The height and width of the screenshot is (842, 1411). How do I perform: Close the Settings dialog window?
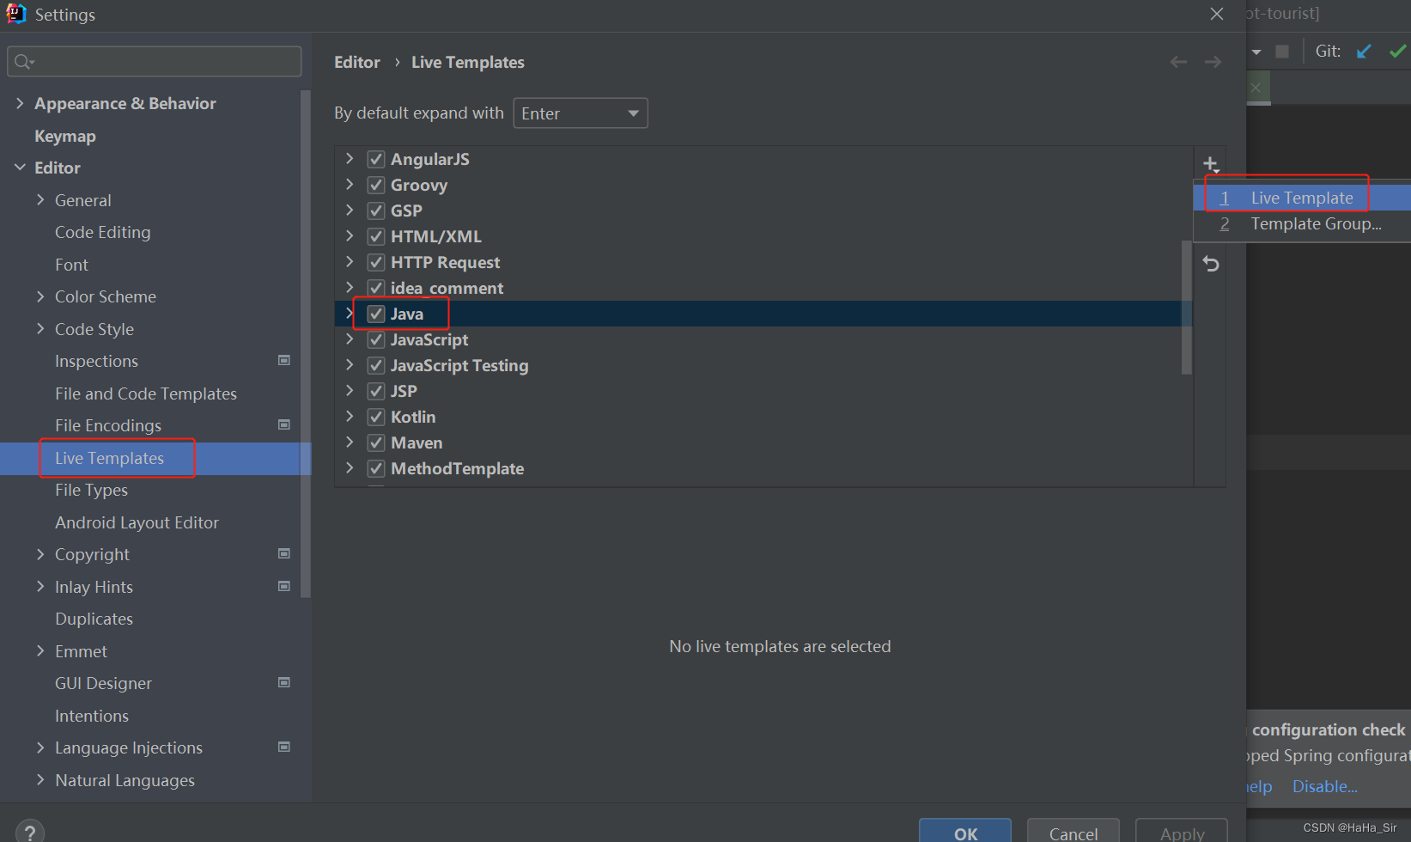pos(1217,14)
